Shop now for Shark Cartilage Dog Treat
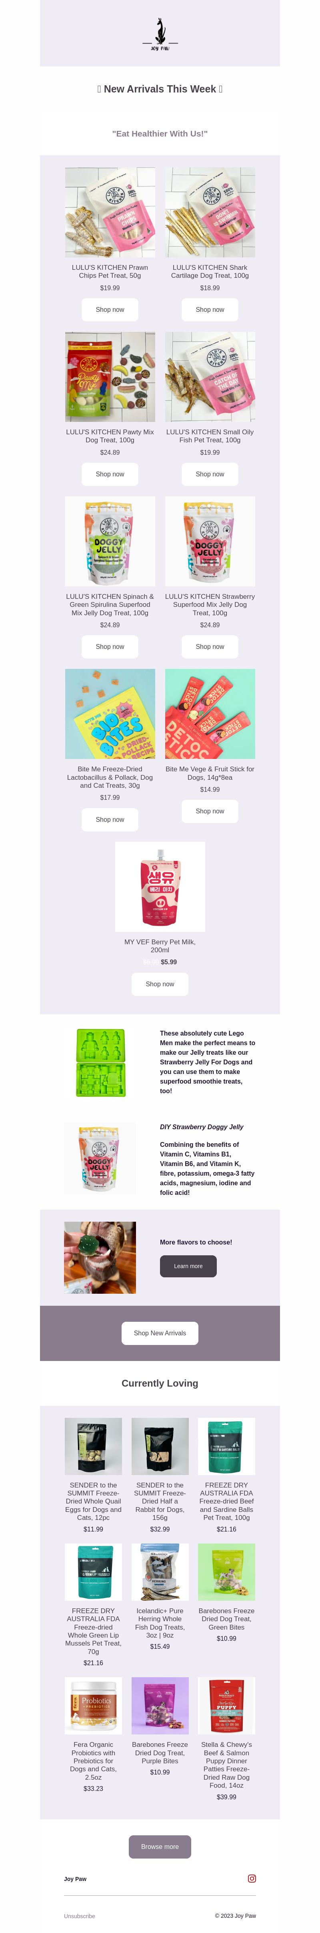320x1933 pixels. [210, 309]
